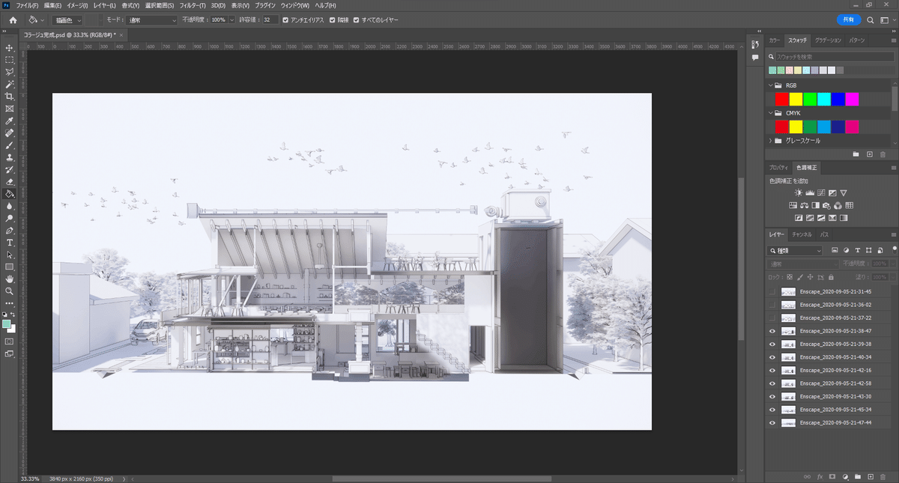Select the Crop tool
Viewport: 899px width, 483px height.
tap(10, 96)
